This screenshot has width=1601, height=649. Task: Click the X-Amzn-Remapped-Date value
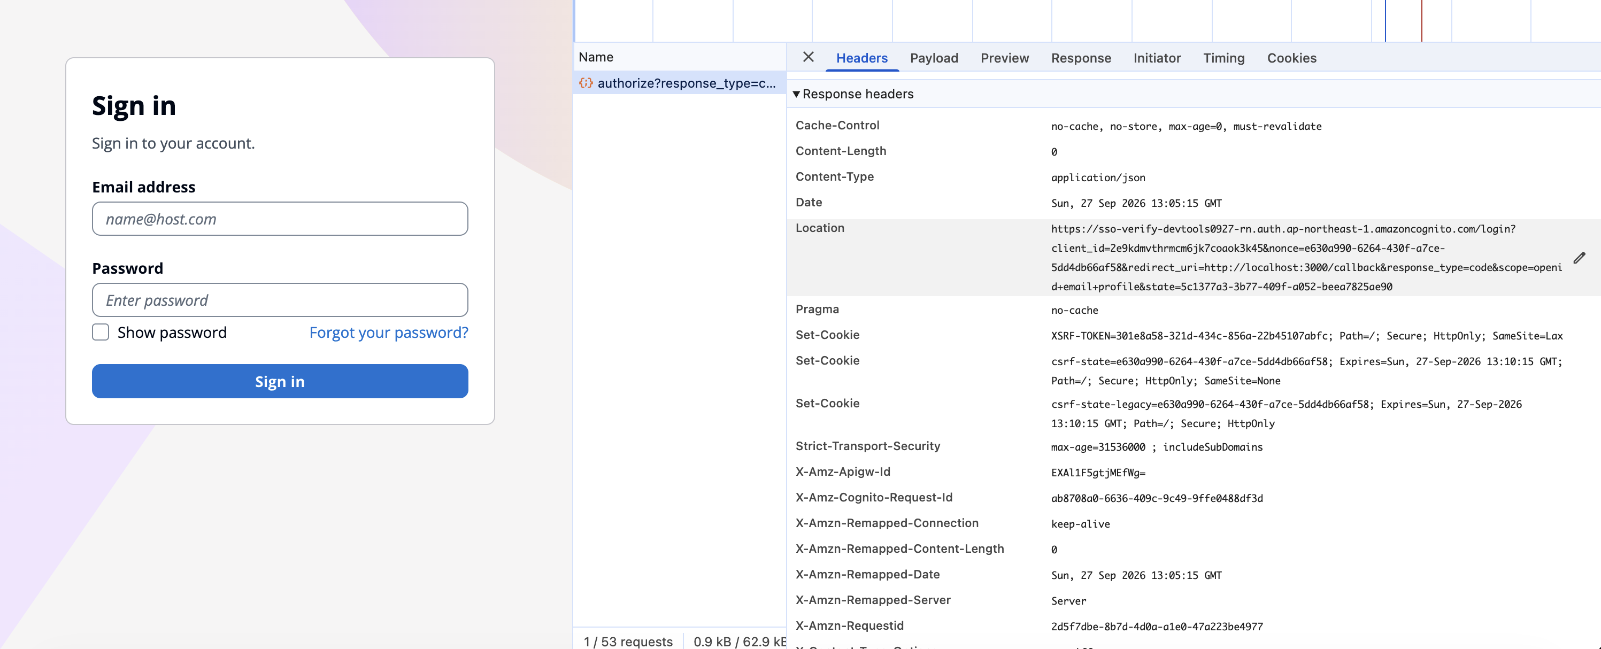[1136, 575]
